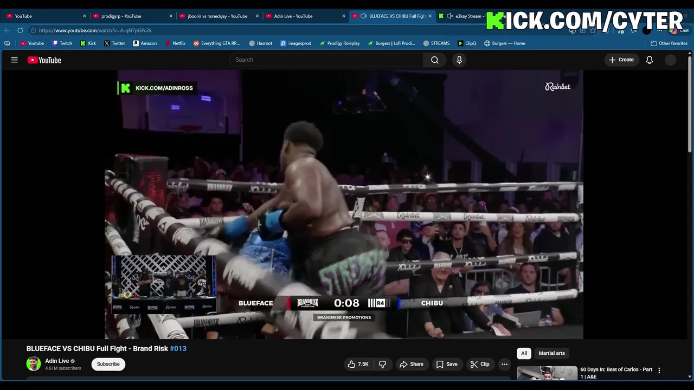Close the BLUEFACE VS CHIBU tab
This screenshot has height=390, width=694.
pos(430,16)
